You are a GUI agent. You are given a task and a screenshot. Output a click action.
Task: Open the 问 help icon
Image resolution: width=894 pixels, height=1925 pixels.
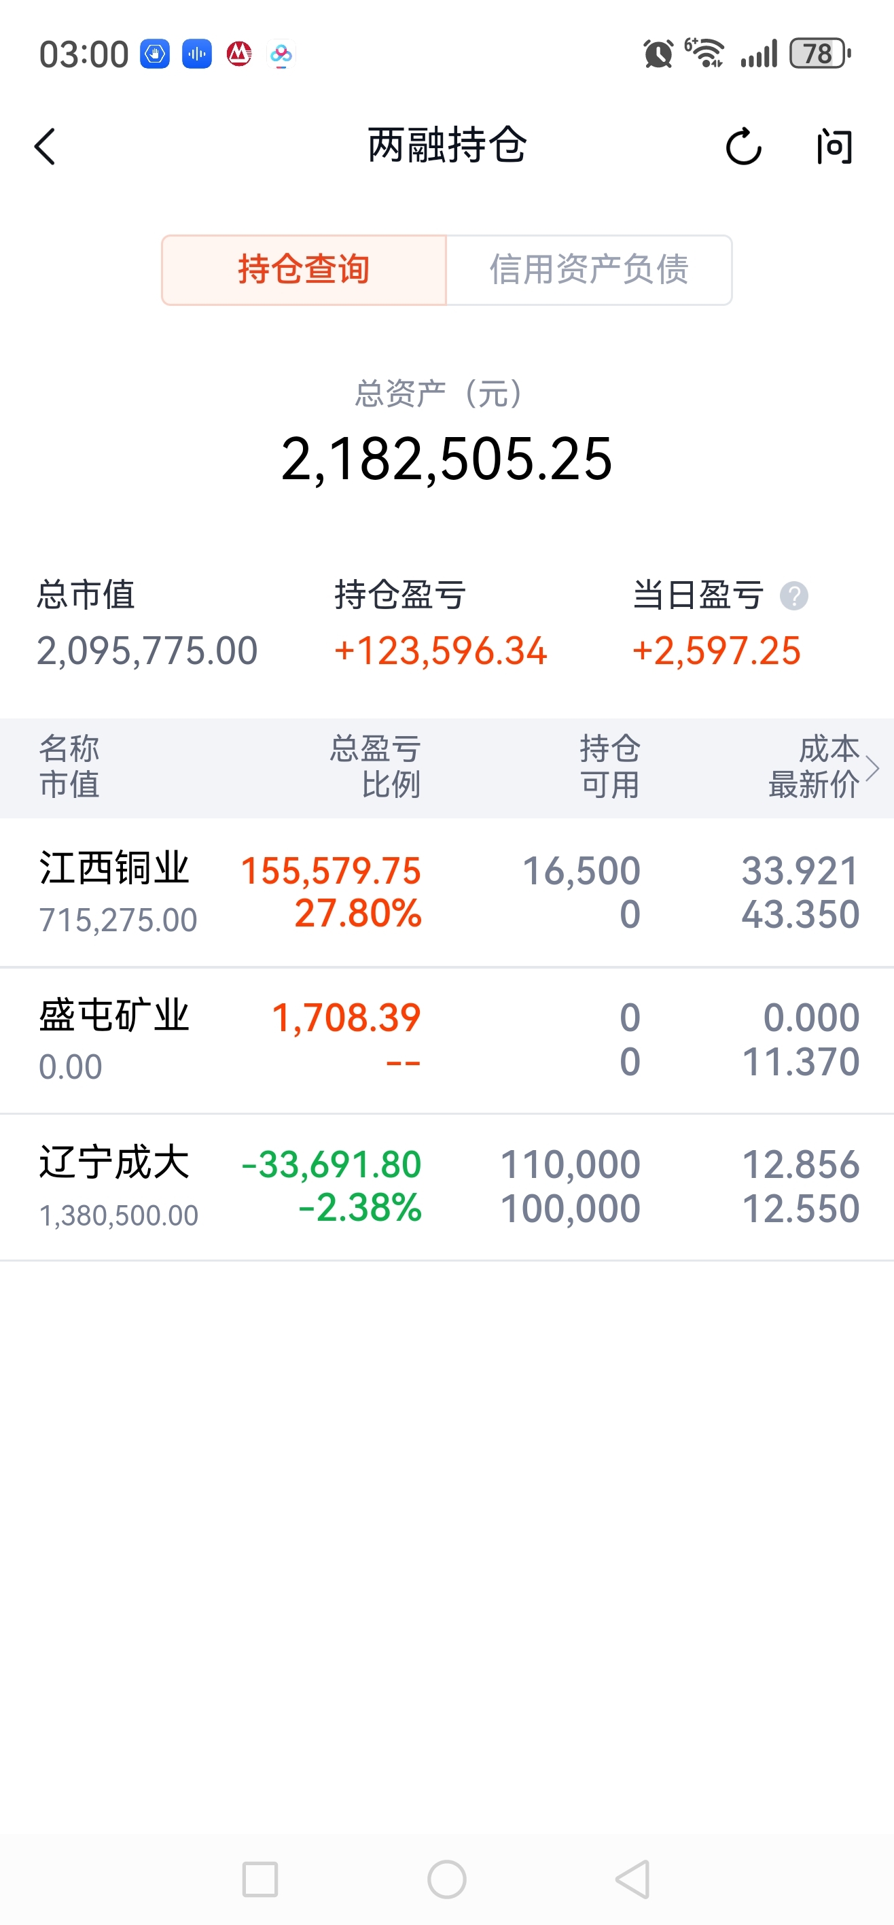click(834, 146)
